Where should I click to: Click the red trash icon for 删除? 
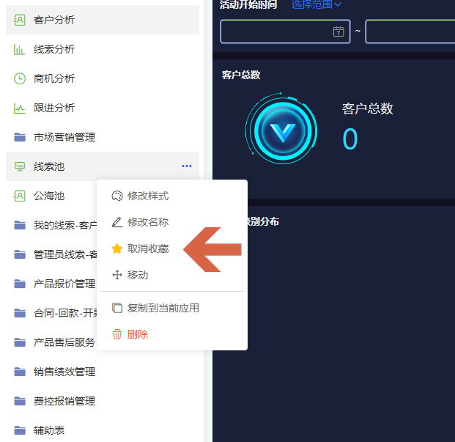coord(117,334)
